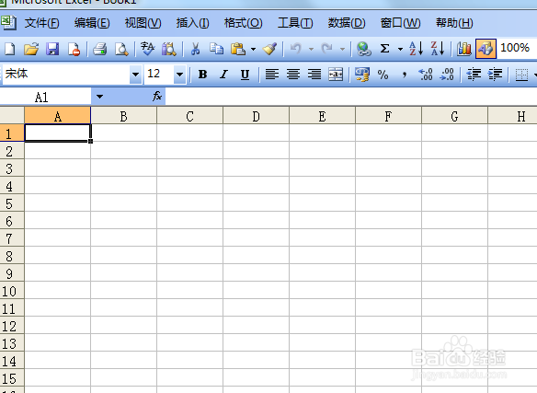Paste clipboard contents
The height and width of the screenshot is (393, 537).
(x=238, y=49)
